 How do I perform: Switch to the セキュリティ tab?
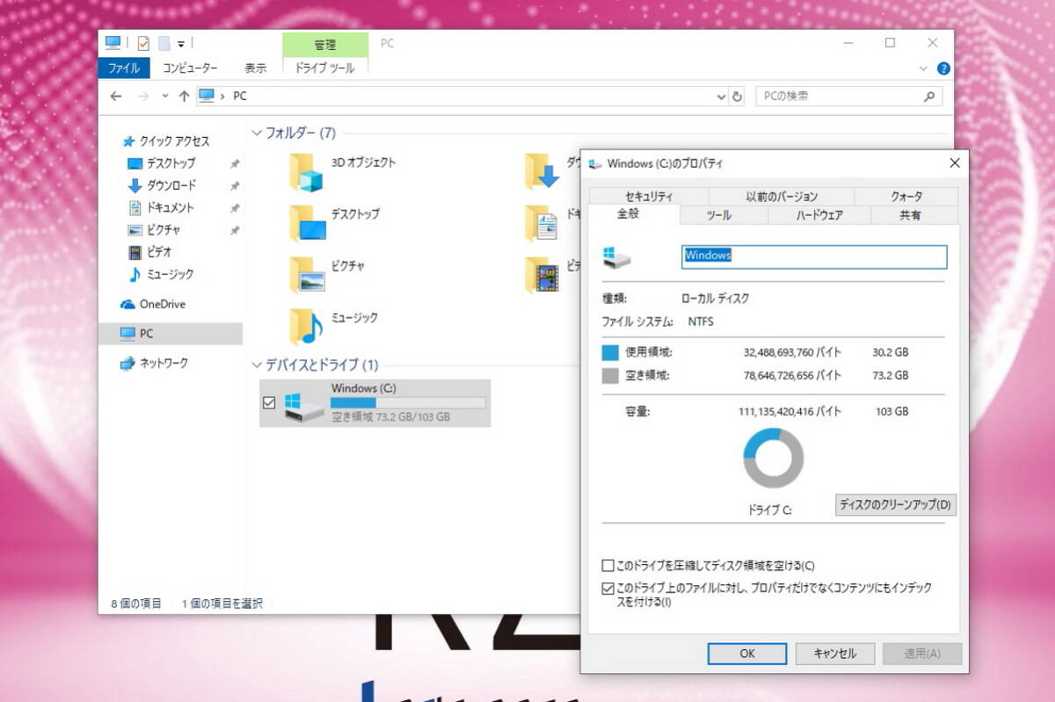pos(649,197)
